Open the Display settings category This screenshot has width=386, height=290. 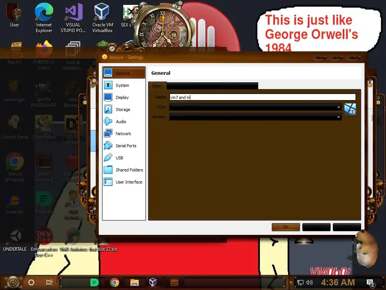[x=124, y=97]
